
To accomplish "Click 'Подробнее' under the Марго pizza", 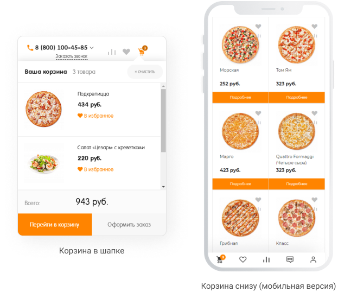I will coord(240,184).
